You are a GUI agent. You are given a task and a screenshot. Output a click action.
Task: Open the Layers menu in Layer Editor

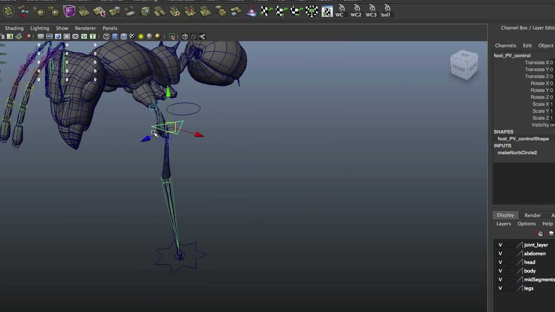point(504,224)
